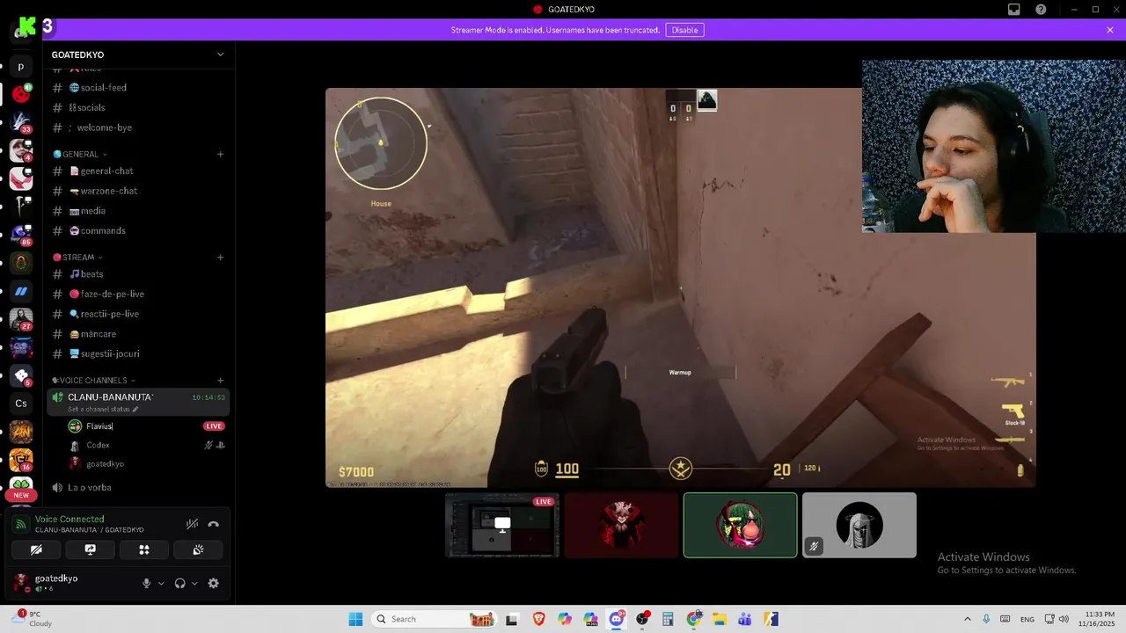1126x633 pixels.
Task: Open Microsoft Teams from taskbar
Action: (x=745, y=619)
